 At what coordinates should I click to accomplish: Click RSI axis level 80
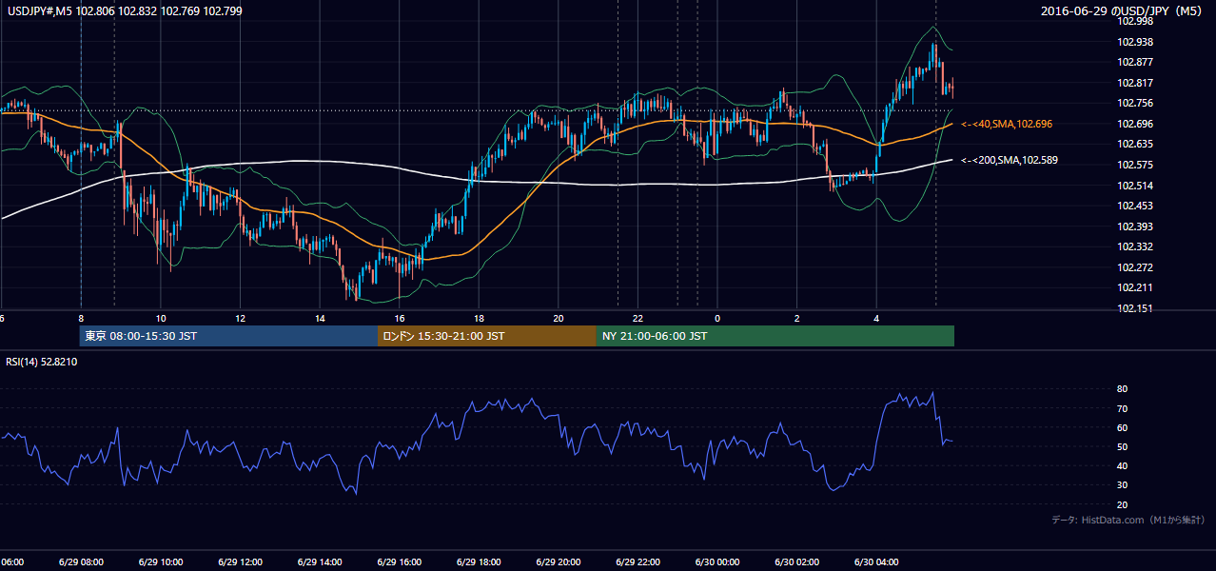pos(1123,389)
